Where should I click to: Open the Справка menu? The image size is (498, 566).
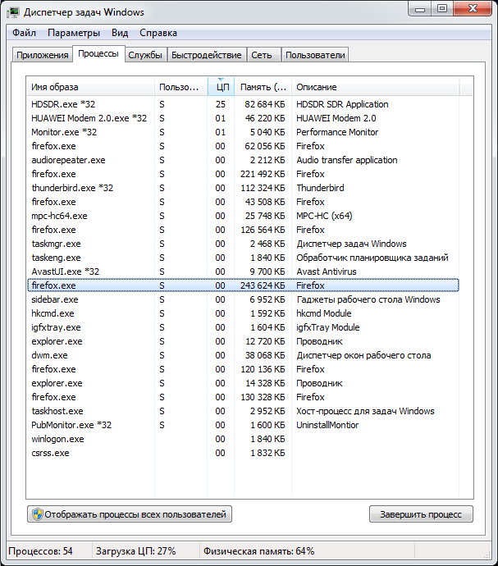(x=158, y=33)
